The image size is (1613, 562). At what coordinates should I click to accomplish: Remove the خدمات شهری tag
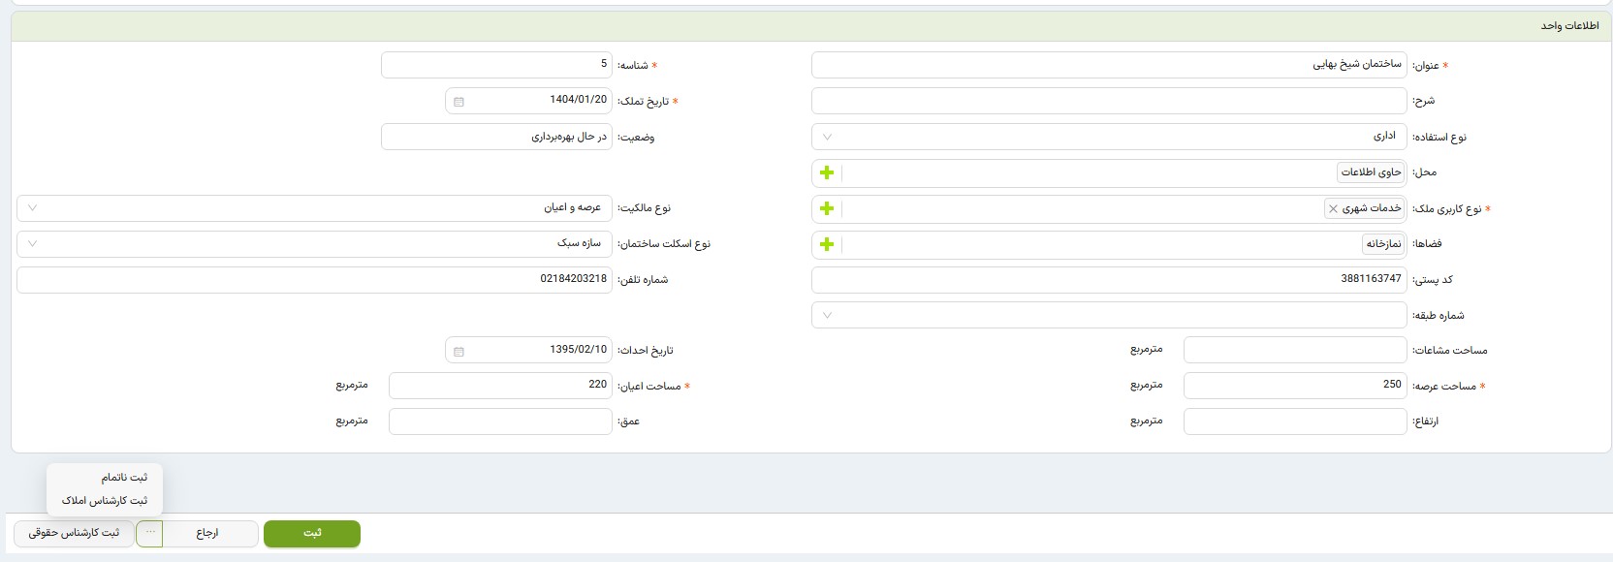(x=1333, y=208)
